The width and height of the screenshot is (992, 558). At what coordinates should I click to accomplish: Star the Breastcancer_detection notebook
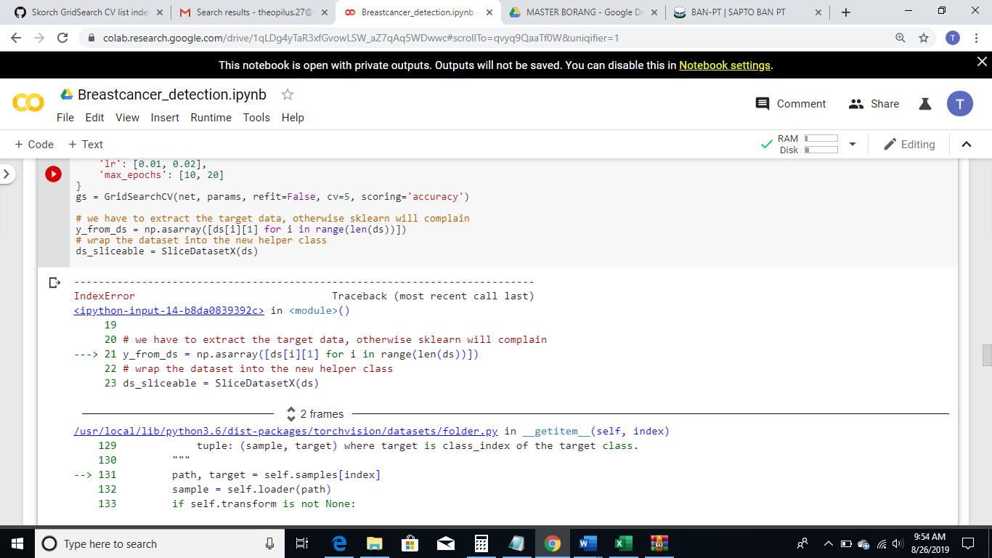click(288, 94)
